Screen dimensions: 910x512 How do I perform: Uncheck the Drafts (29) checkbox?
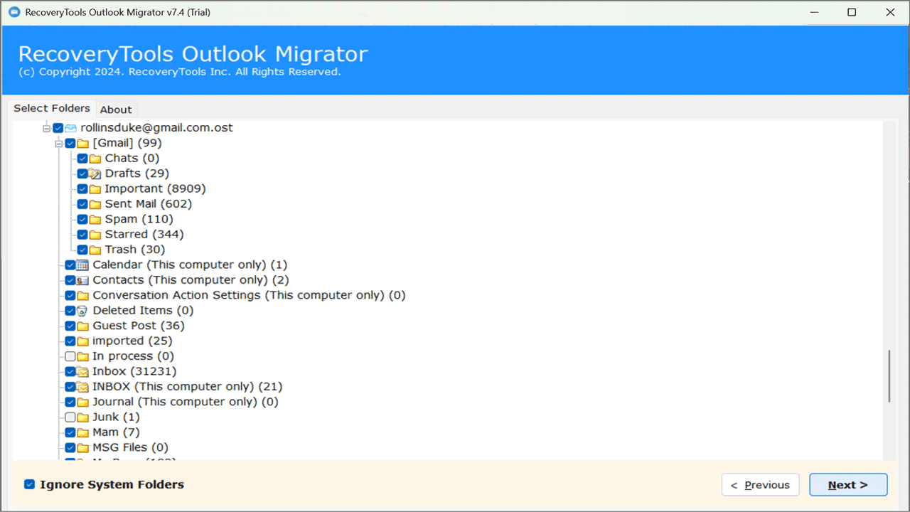tap(82, 174)
